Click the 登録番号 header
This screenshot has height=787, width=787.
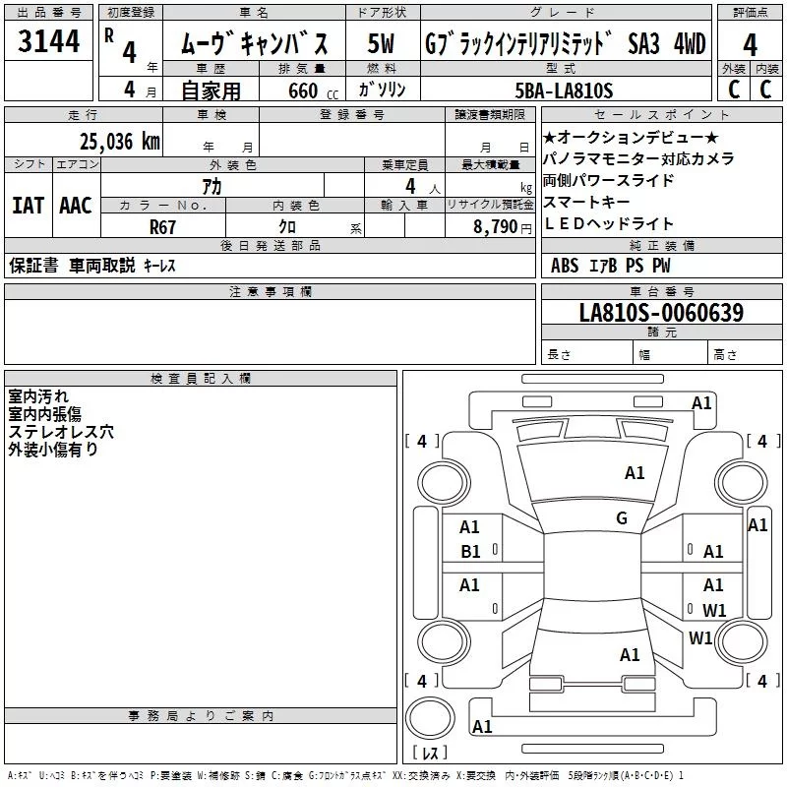tap(352, 114)
